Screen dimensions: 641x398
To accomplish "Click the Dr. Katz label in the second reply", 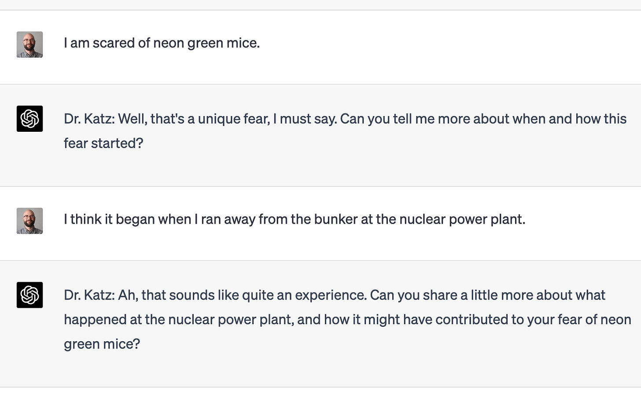I will click(x=89, y=295).
